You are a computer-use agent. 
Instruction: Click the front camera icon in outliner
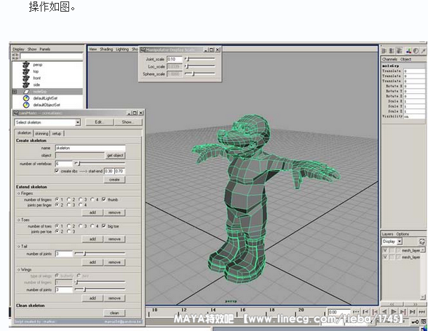pos(26,78)
